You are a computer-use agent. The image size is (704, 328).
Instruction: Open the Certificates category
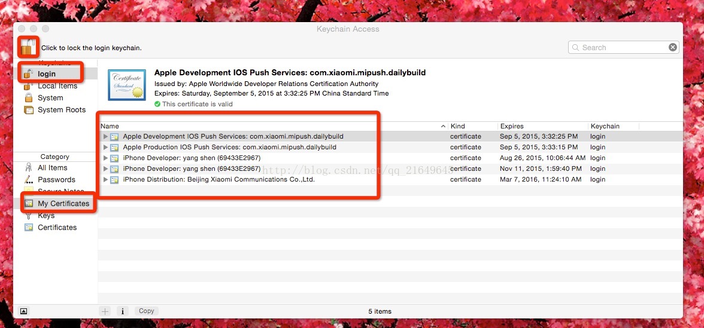56,227
